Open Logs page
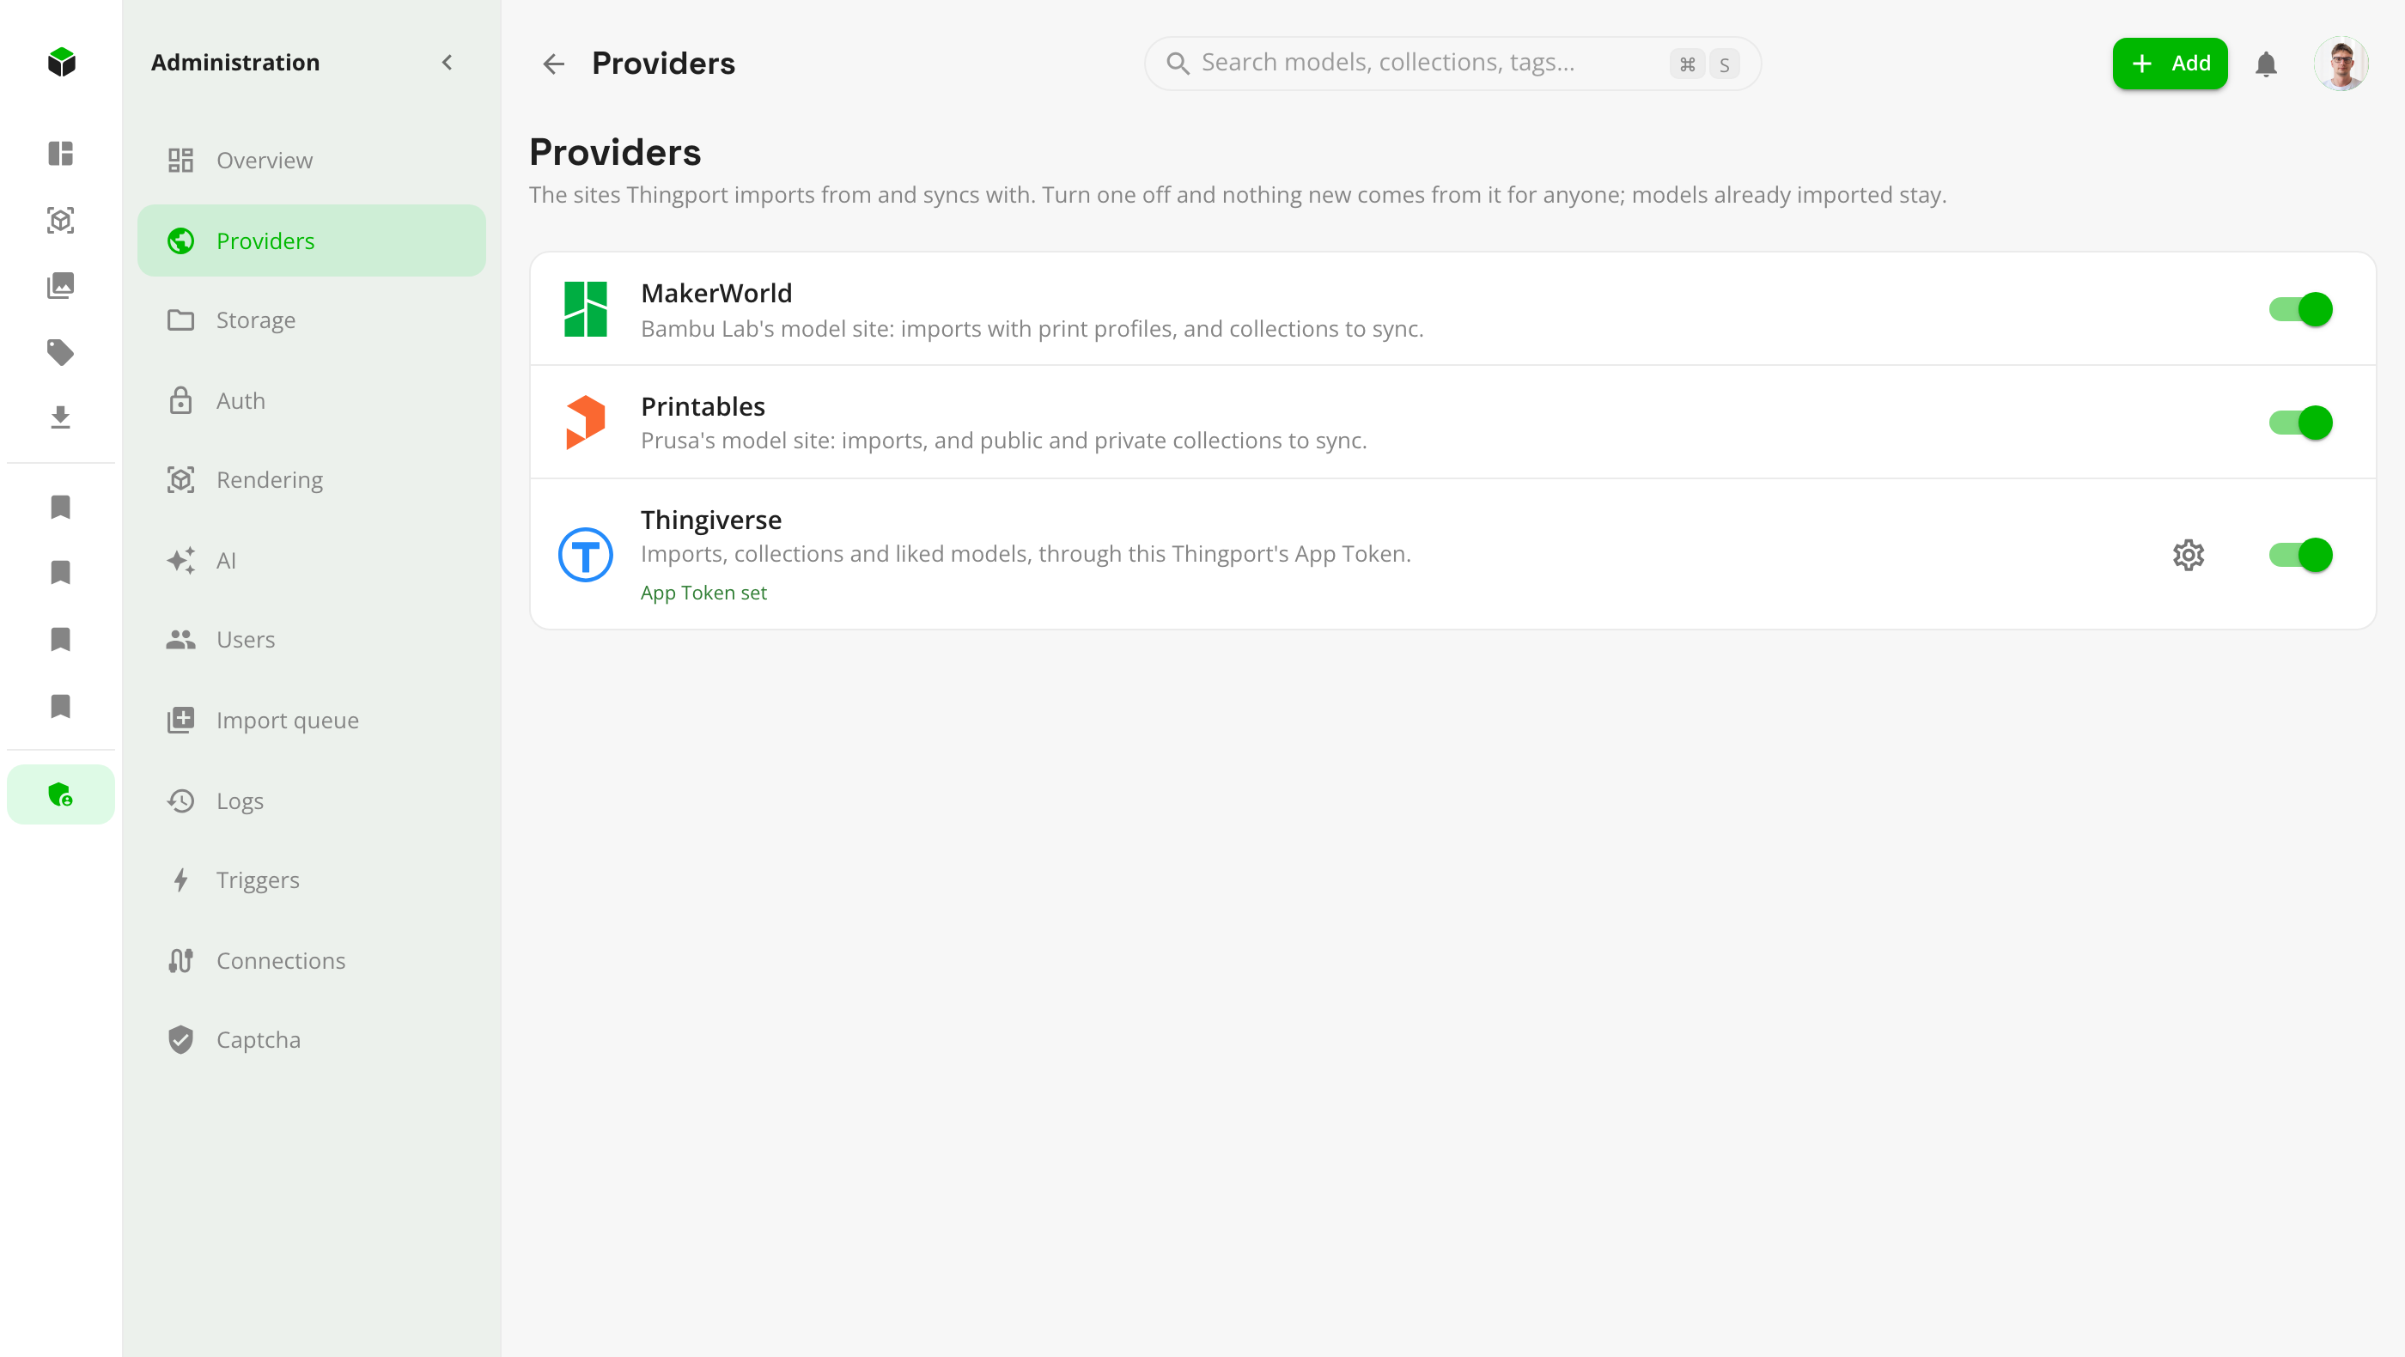This screenshot has width=2405, height=1357. 312,800
